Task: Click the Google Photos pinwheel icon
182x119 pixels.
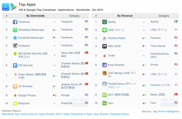Action: coord(15,96)
